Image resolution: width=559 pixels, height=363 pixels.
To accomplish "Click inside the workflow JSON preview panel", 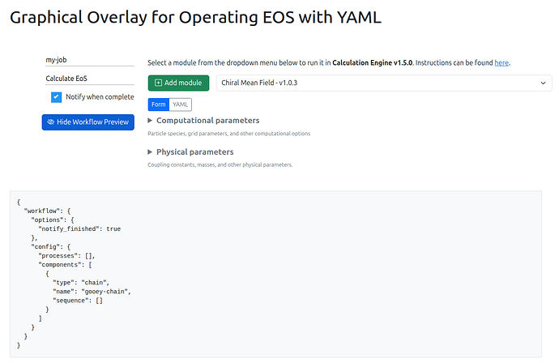I will tap(275, 274).
